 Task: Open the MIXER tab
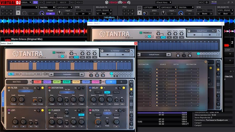coord(63,2)
